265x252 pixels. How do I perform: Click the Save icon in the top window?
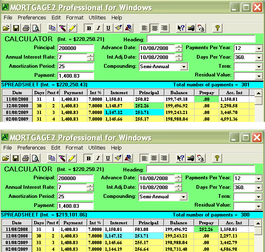pos(16,28)
